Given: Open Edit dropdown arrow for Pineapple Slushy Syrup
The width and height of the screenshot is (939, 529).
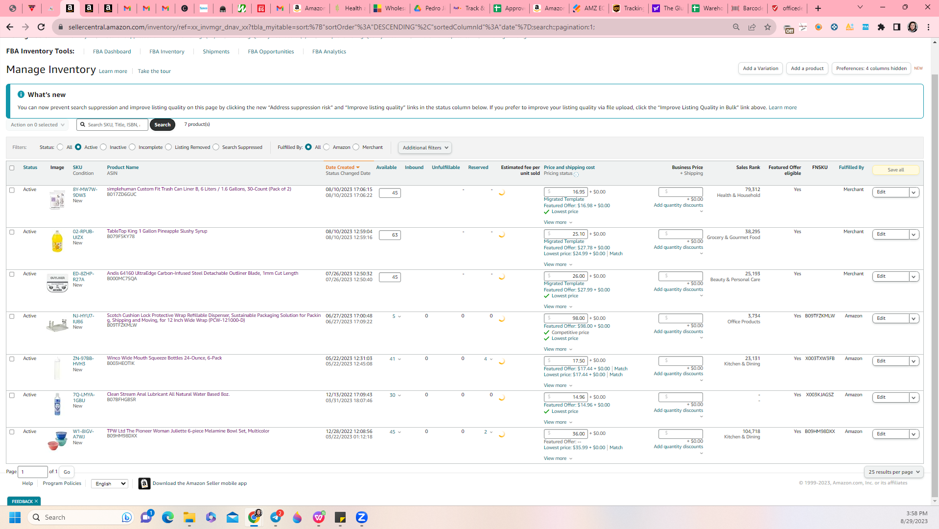Looking at the screenshot, I should pyautogui.click(x=914, y=235).
